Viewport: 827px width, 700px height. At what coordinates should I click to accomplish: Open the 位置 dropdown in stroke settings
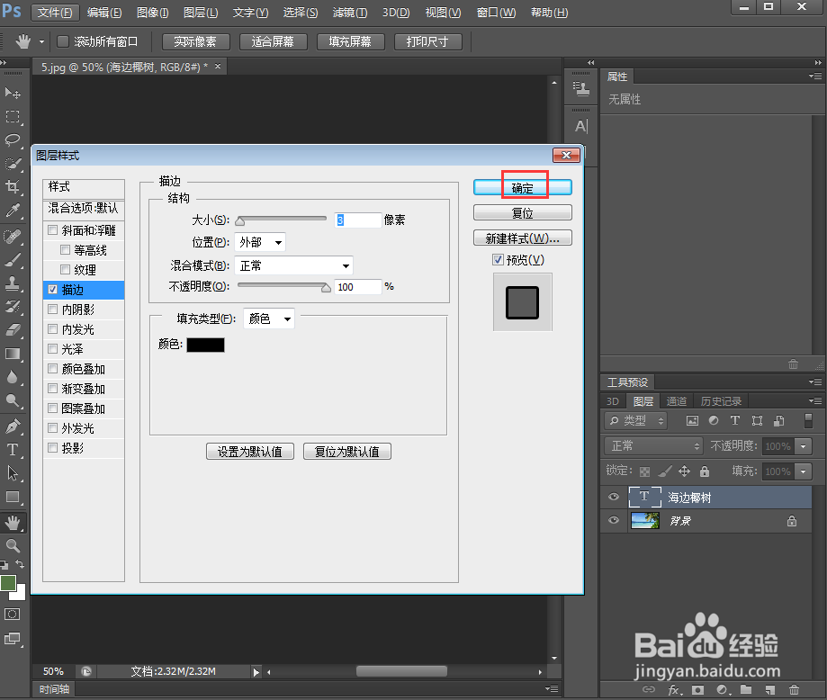[258, 242]
